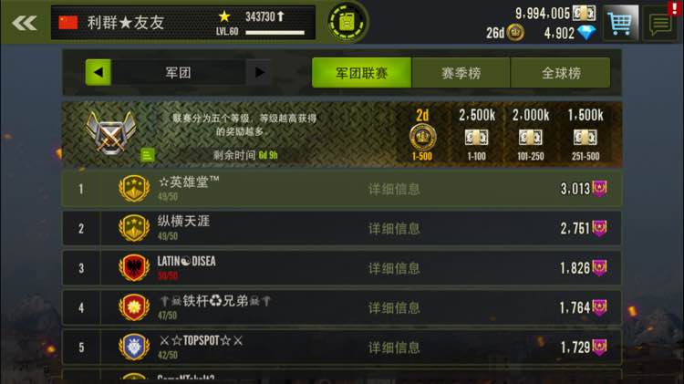Viewport: 684px width, 384px height.
Task: Open the chat message icon
Action: click(660, 24)
